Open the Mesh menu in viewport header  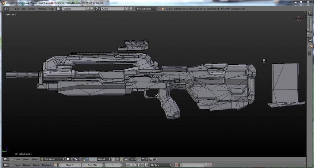(x=35, y=159)
